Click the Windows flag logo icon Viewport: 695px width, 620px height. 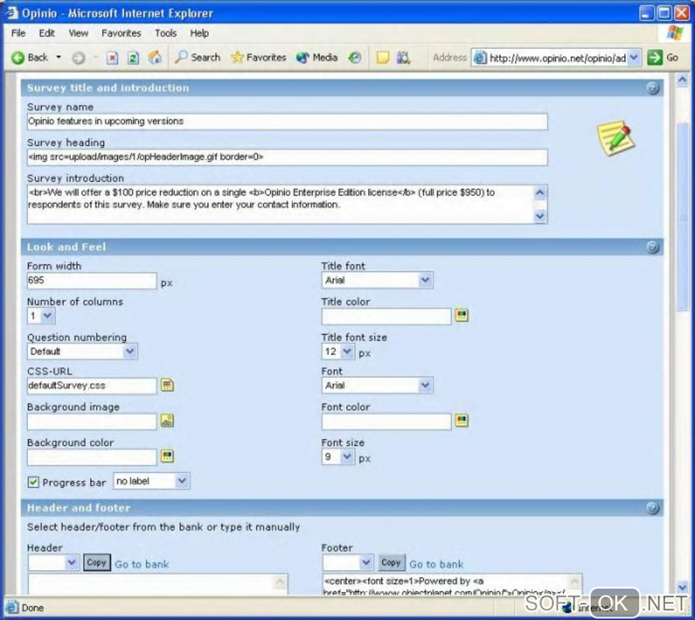(x=675, y=33)
